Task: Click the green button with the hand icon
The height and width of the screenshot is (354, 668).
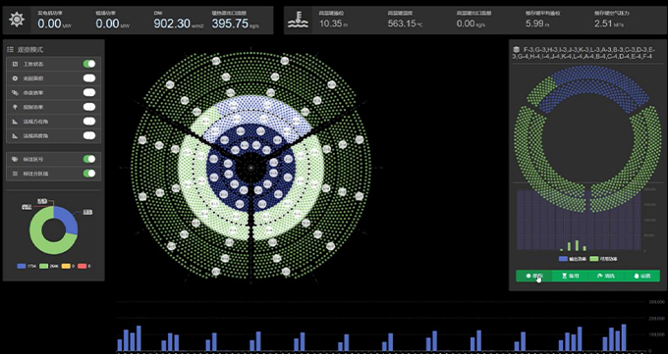Action: (x=642, y=276)
